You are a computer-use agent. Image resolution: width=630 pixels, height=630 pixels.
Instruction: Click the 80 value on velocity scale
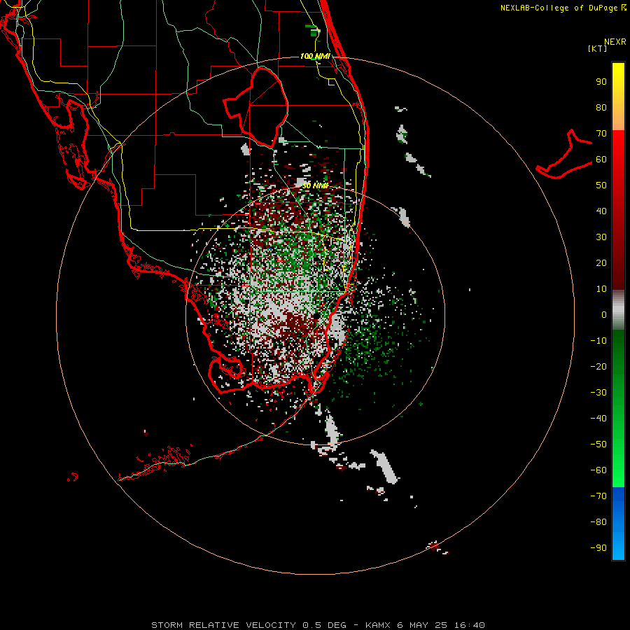point(601,108)
